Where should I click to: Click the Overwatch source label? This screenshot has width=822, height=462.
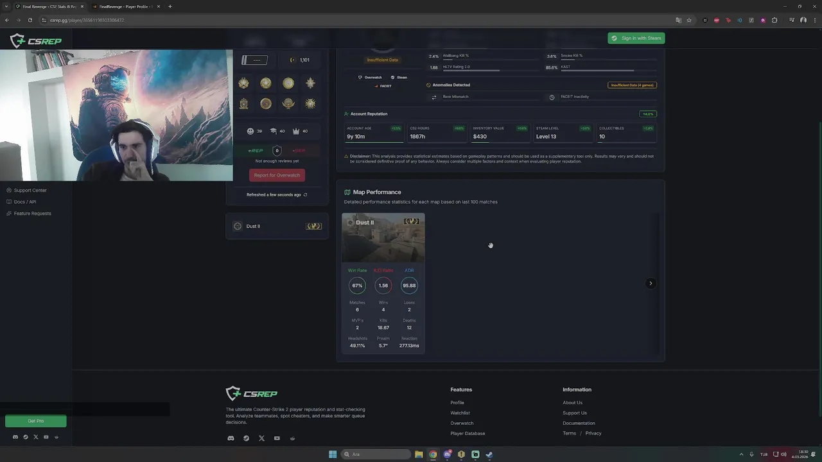coord(370,77)
